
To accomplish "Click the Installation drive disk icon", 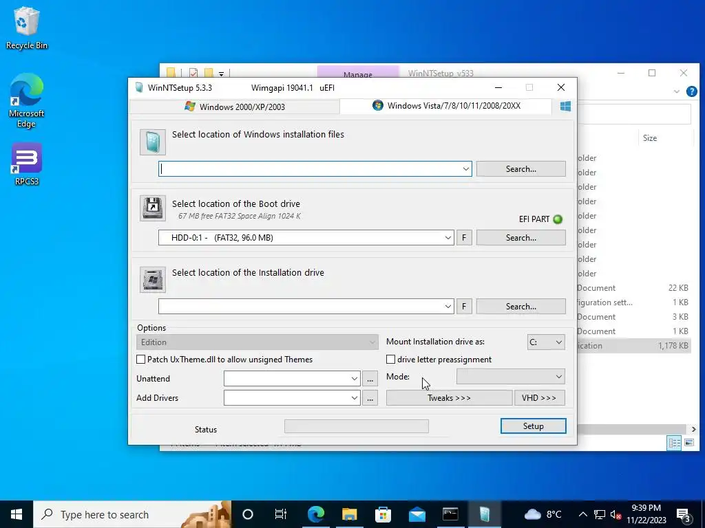I will click(152, 279).
